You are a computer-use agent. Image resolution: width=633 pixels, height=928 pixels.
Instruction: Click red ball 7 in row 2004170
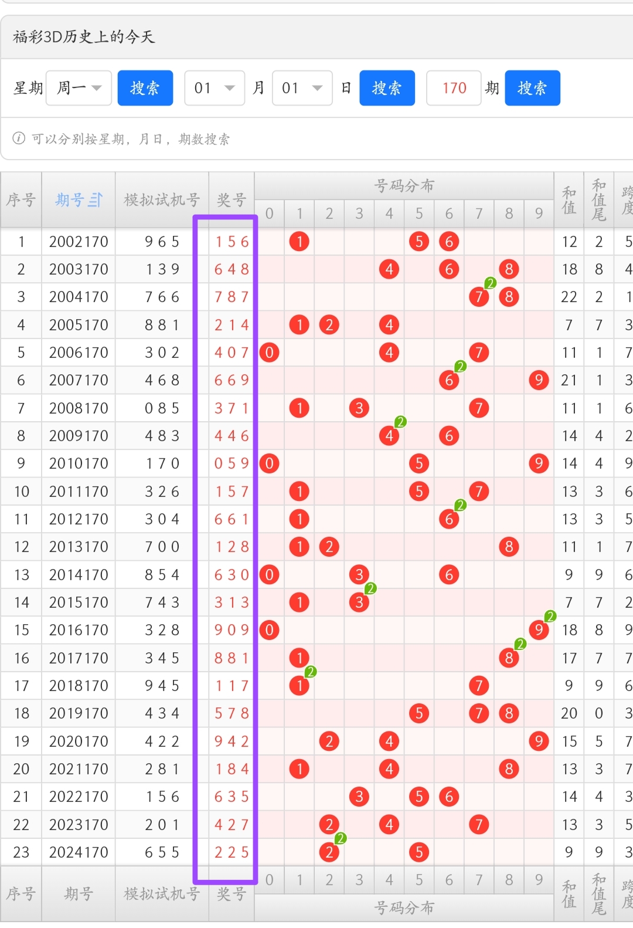(479, 297)
